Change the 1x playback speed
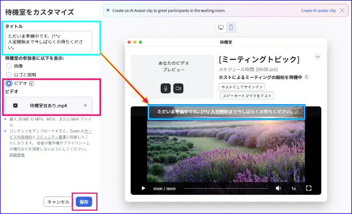Screen dimensions: 352x214 pyautogui.click(x=293, y=188)
